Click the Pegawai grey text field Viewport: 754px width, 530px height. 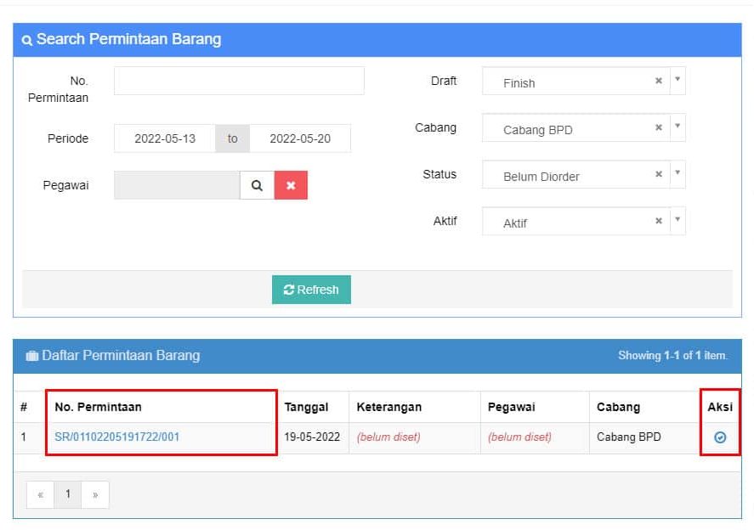coord(177,185)
